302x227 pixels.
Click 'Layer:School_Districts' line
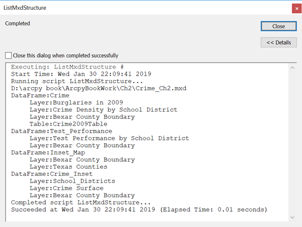pos(72,181)
